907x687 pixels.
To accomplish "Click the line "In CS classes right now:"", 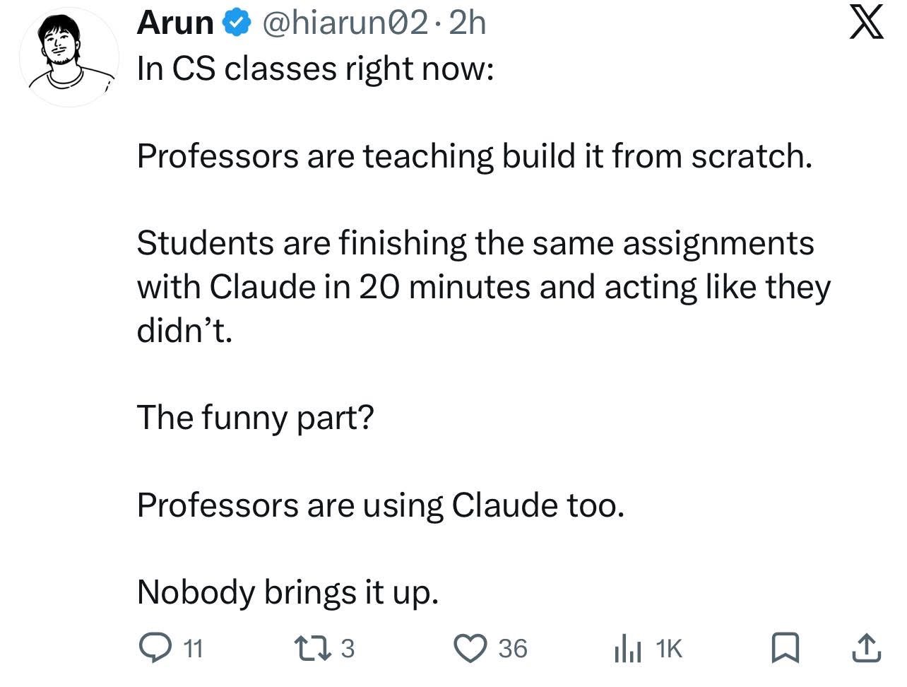I will [315, 69].
